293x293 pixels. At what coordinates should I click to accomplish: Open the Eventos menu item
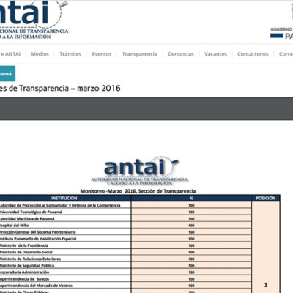[102, 54]
